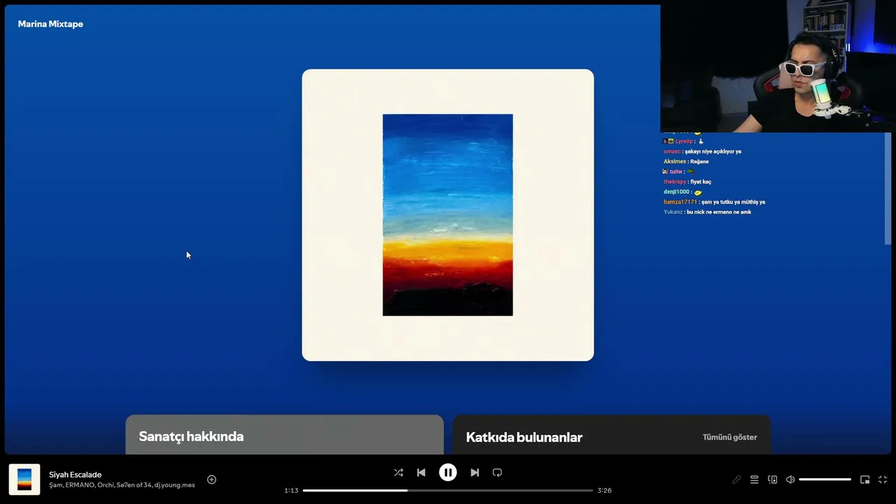Click chat username hamza17171
The width and height of the screenshot is (896, 504).
[x=680, y=202]
